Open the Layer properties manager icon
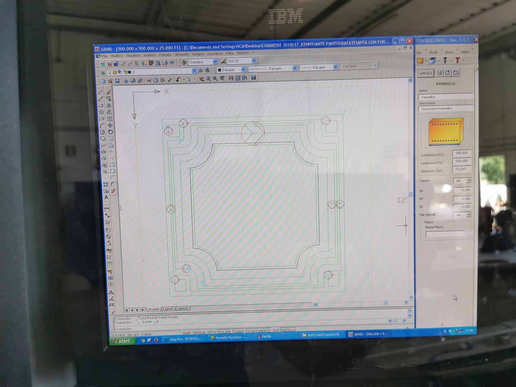Viewport: 516px width, 387px height. click(103, 73)
